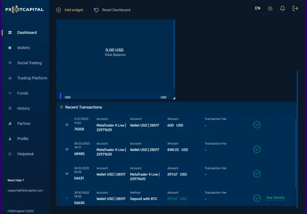
Task: Click the Add widget button
Action: point(70,10)
